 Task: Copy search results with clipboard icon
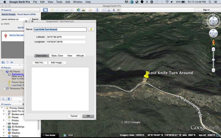[7, 62]
